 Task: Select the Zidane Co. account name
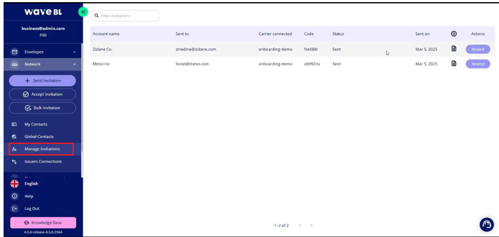102,49
